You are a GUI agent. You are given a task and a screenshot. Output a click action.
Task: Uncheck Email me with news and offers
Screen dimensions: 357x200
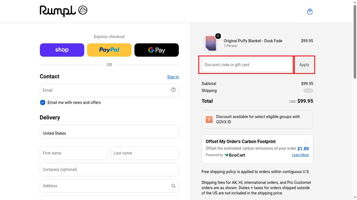(42, 103)
